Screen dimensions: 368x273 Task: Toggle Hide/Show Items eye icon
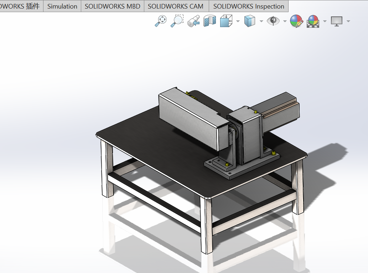[x=273, y=21]
